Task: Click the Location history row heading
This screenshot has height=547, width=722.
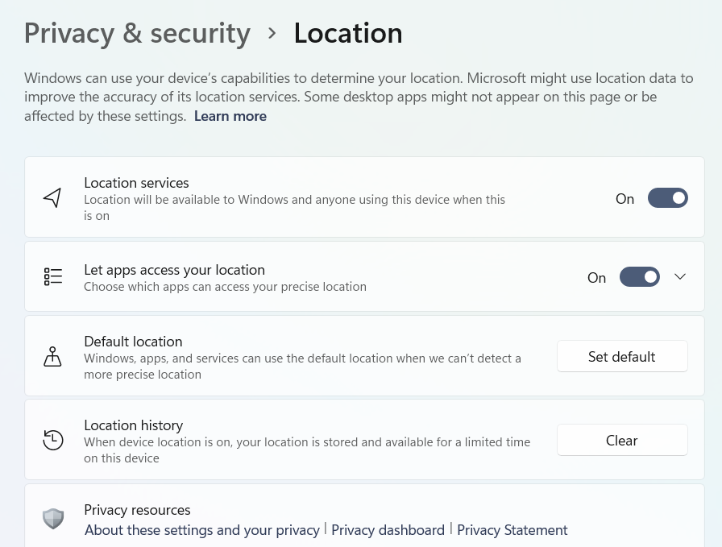Action: coord(133,425)
